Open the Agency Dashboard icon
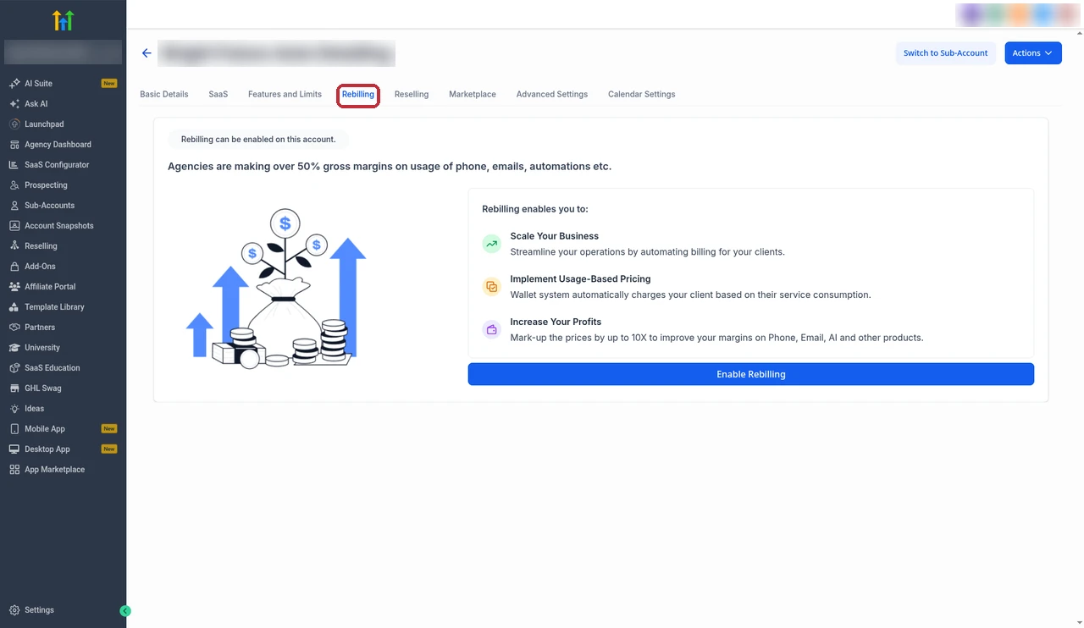The image size is (1084, 628). pyautogui.click(x=14, y=145)
